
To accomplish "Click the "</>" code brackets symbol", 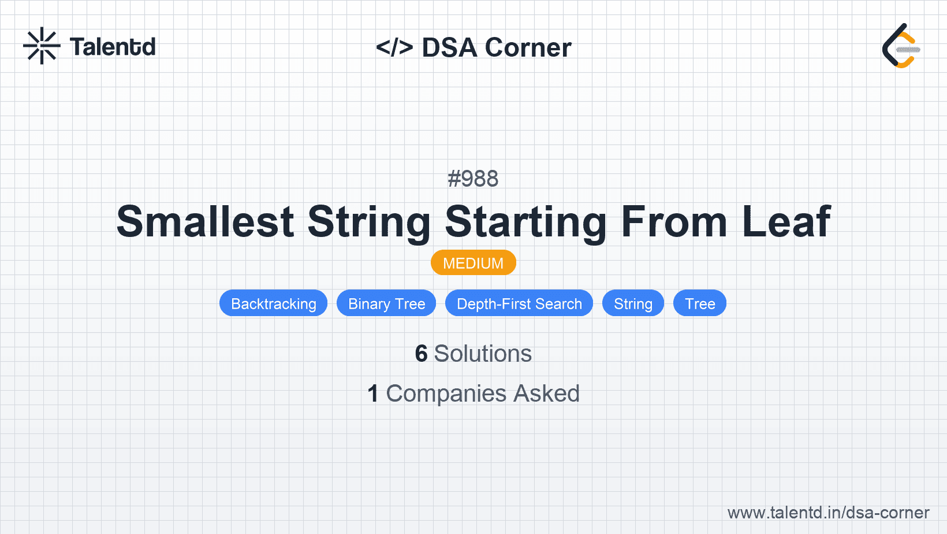I will (x=394, y=47).
